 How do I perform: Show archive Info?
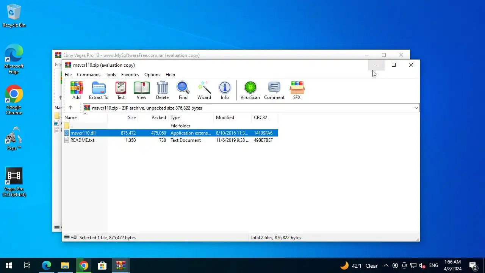coord(225,91)
